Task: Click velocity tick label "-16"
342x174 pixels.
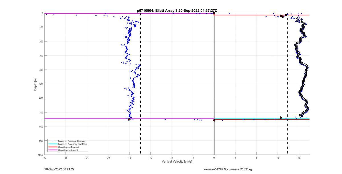Action: (x=129, y=157)
